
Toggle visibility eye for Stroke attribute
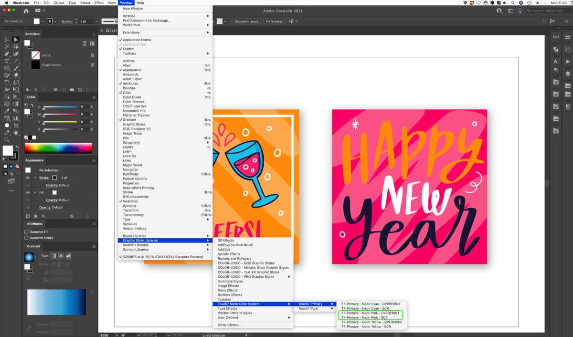(x=28, y=178)
